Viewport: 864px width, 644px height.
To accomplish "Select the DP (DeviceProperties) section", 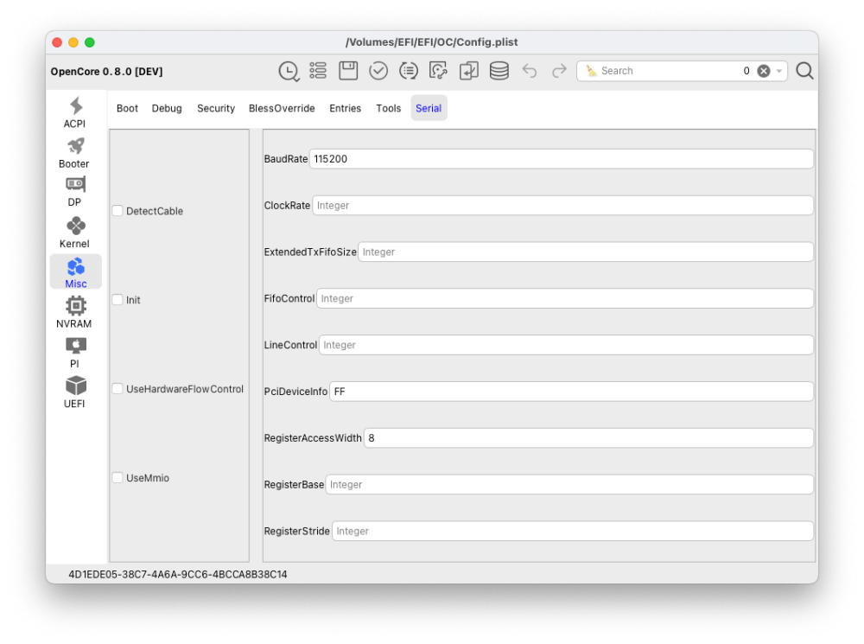I will [75, 191].
